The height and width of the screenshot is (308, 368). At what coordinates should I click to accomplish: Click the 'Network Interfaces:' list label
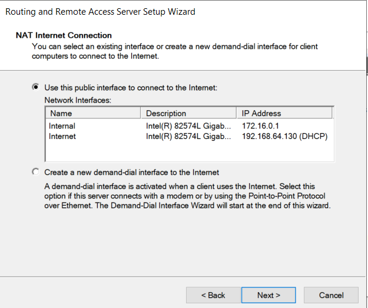click(78, 100)
